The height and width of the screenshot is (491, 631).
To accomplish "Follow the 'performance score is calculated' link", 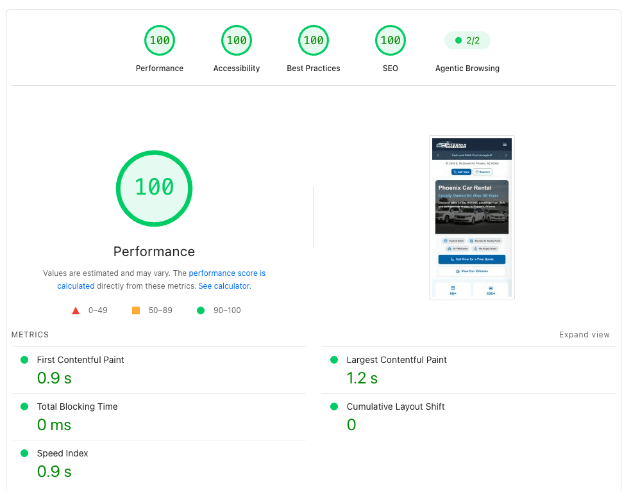I will click(x=162, y=279).
